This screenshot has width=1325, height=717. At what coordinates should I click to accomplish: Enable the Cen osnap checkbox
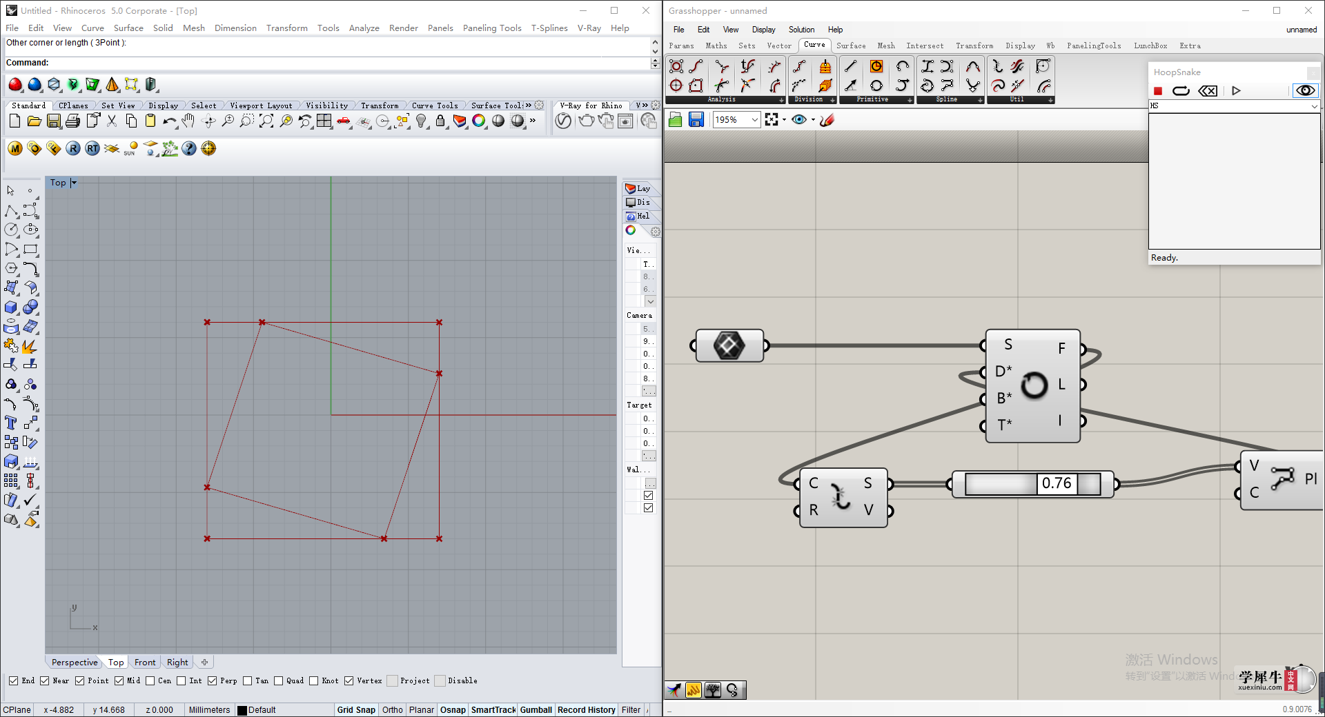pyautogui.click(x=150, y=681)
